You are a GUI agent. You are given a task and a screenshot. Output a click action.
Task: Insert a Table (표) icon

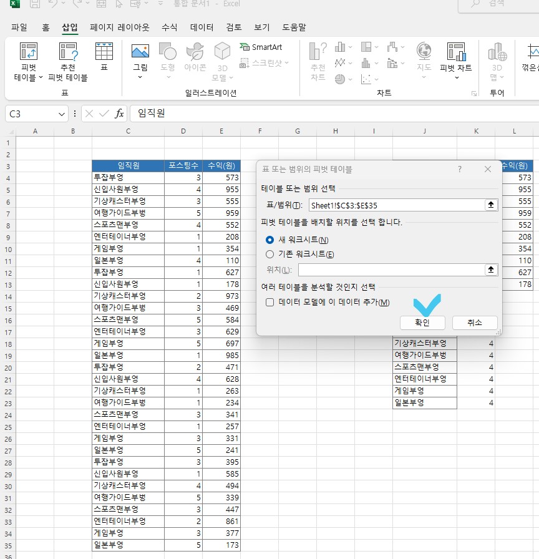coord(104,52)
